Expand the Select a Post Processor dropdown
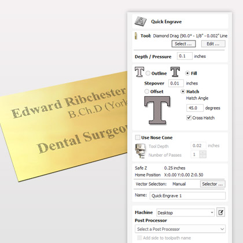Image resolution: width=243 pixels, height=243 pixels. (180, 229)
